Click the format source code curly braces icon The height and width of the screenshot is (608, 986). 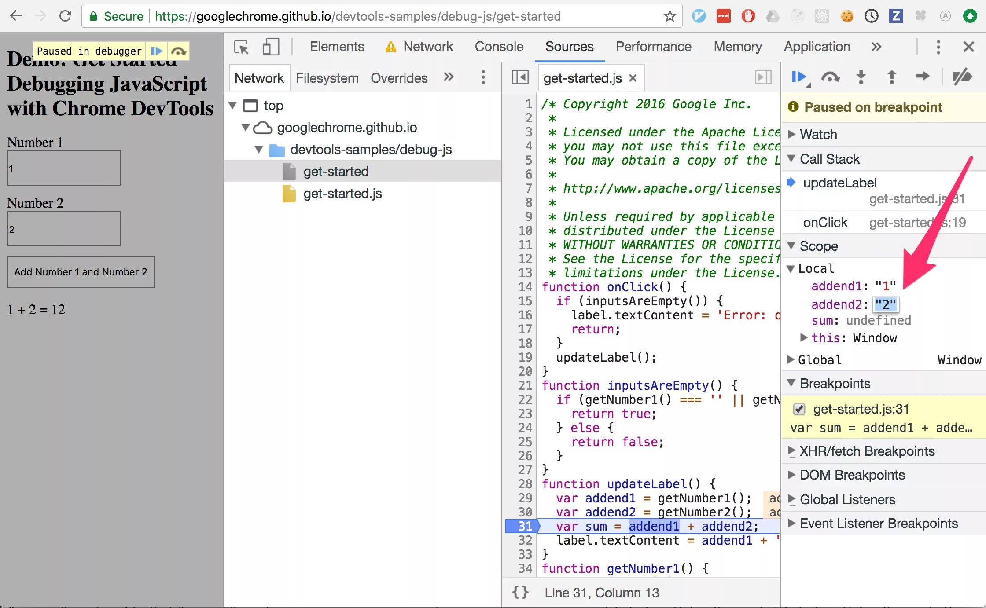tap(521, 592)
